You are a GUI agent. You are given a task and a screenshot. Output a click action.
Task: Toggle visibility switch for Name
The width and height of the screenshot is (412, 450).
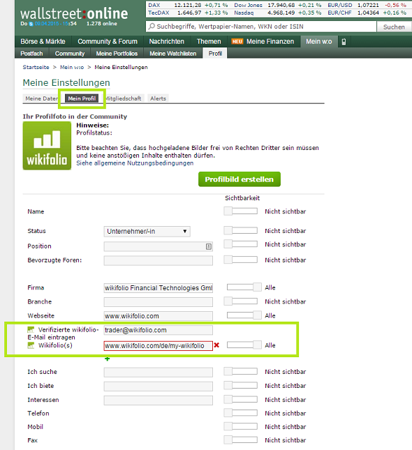pyautogui.click(x=241, y=211)
